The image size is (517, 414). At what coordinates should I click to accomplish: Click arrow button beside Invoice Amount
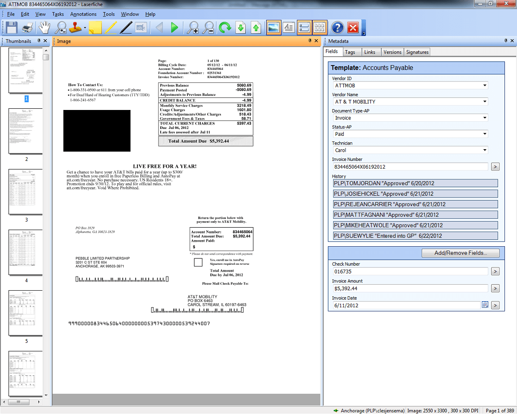pos(495,289)
